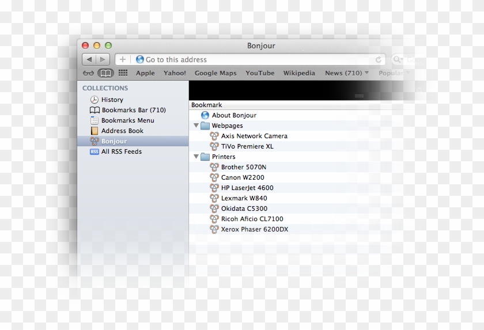Open Google Maps bookmark bar link

tap(215, 73)
